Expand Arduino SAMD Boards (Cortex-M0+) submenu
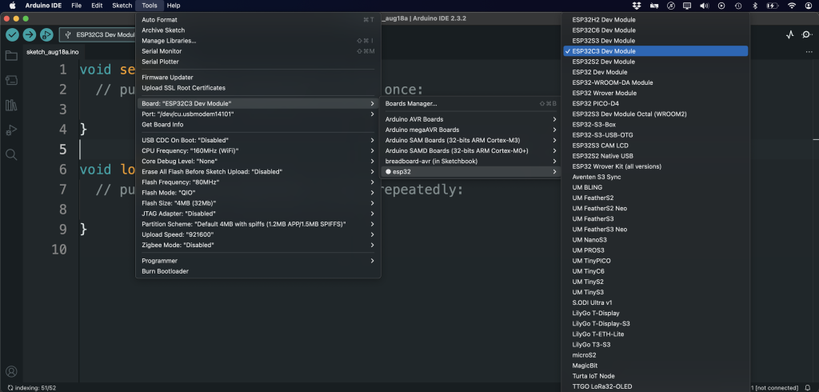Image resolution: width=819 pixels, height=392 pixels. pos(470,150)
